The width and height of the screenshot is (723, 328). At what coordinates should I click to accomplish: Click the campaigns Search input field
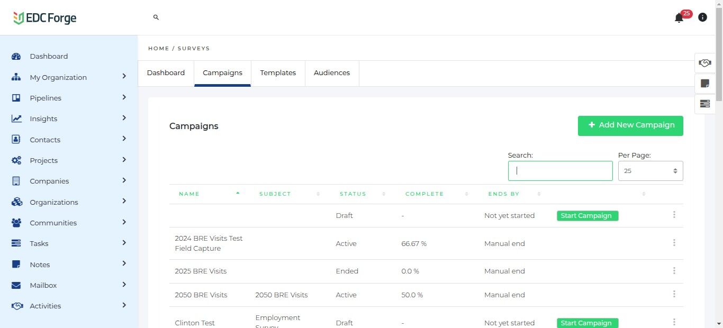(x=560, y=171)
